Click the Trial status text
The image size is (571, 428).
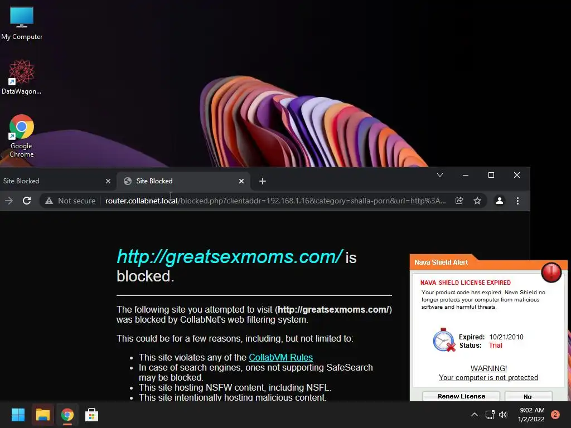pyautogui.click(x=496, y=346)
